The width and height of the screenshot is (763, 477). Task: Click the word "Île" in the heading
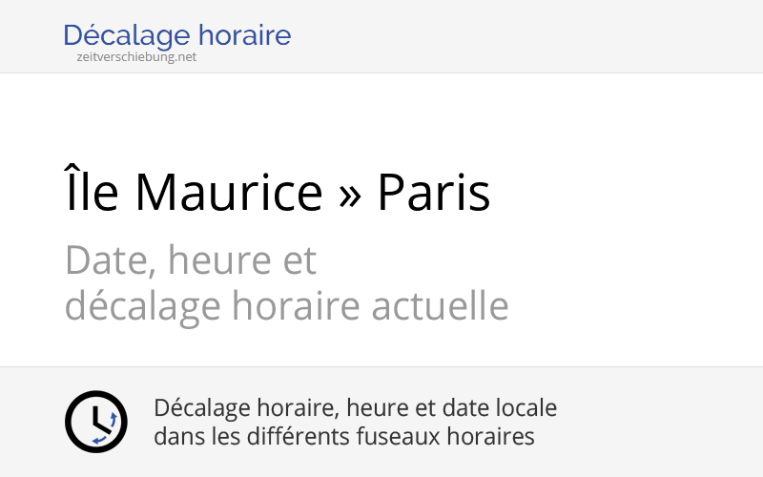pos(92,192)
